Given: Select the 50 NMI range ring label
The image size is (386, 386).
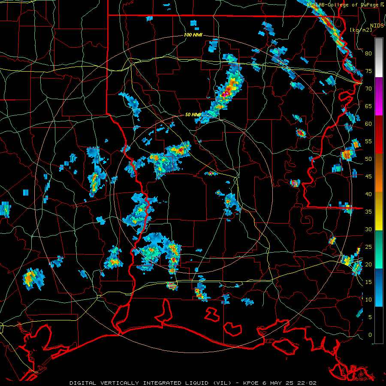Looking at the screenshot, I should pyautogui.click(x=193, y=115).
